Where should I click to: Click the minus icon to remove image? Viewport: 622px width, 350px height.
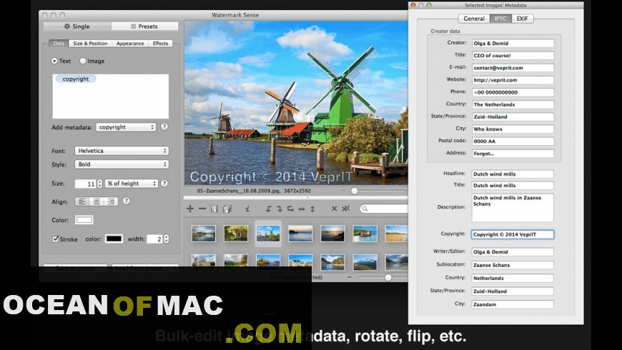[202, 209]
